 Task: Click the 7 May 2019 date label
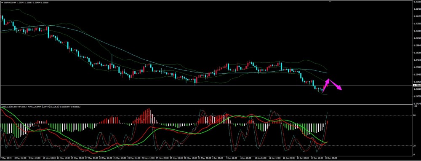tap(6, 158)
